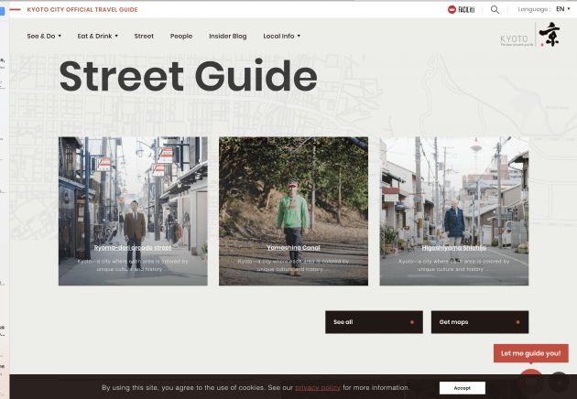Open the Insider Blog menu item
577x399 pixels.
point(228,36)
